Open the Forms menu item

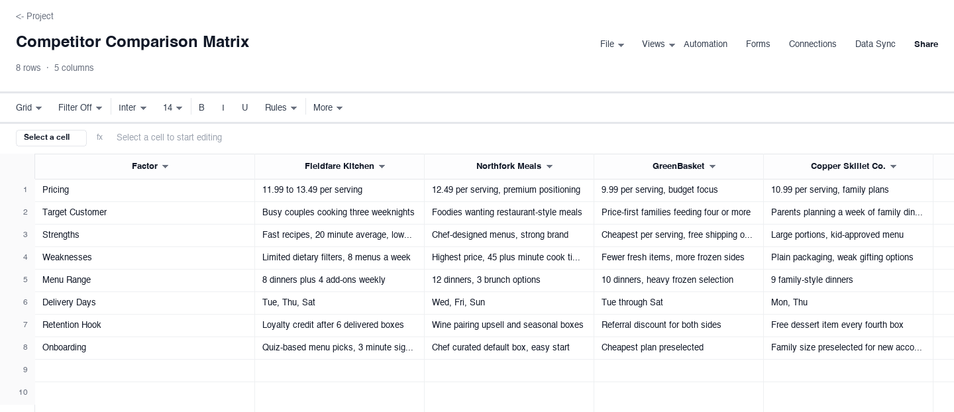click(x=758, y=44)
